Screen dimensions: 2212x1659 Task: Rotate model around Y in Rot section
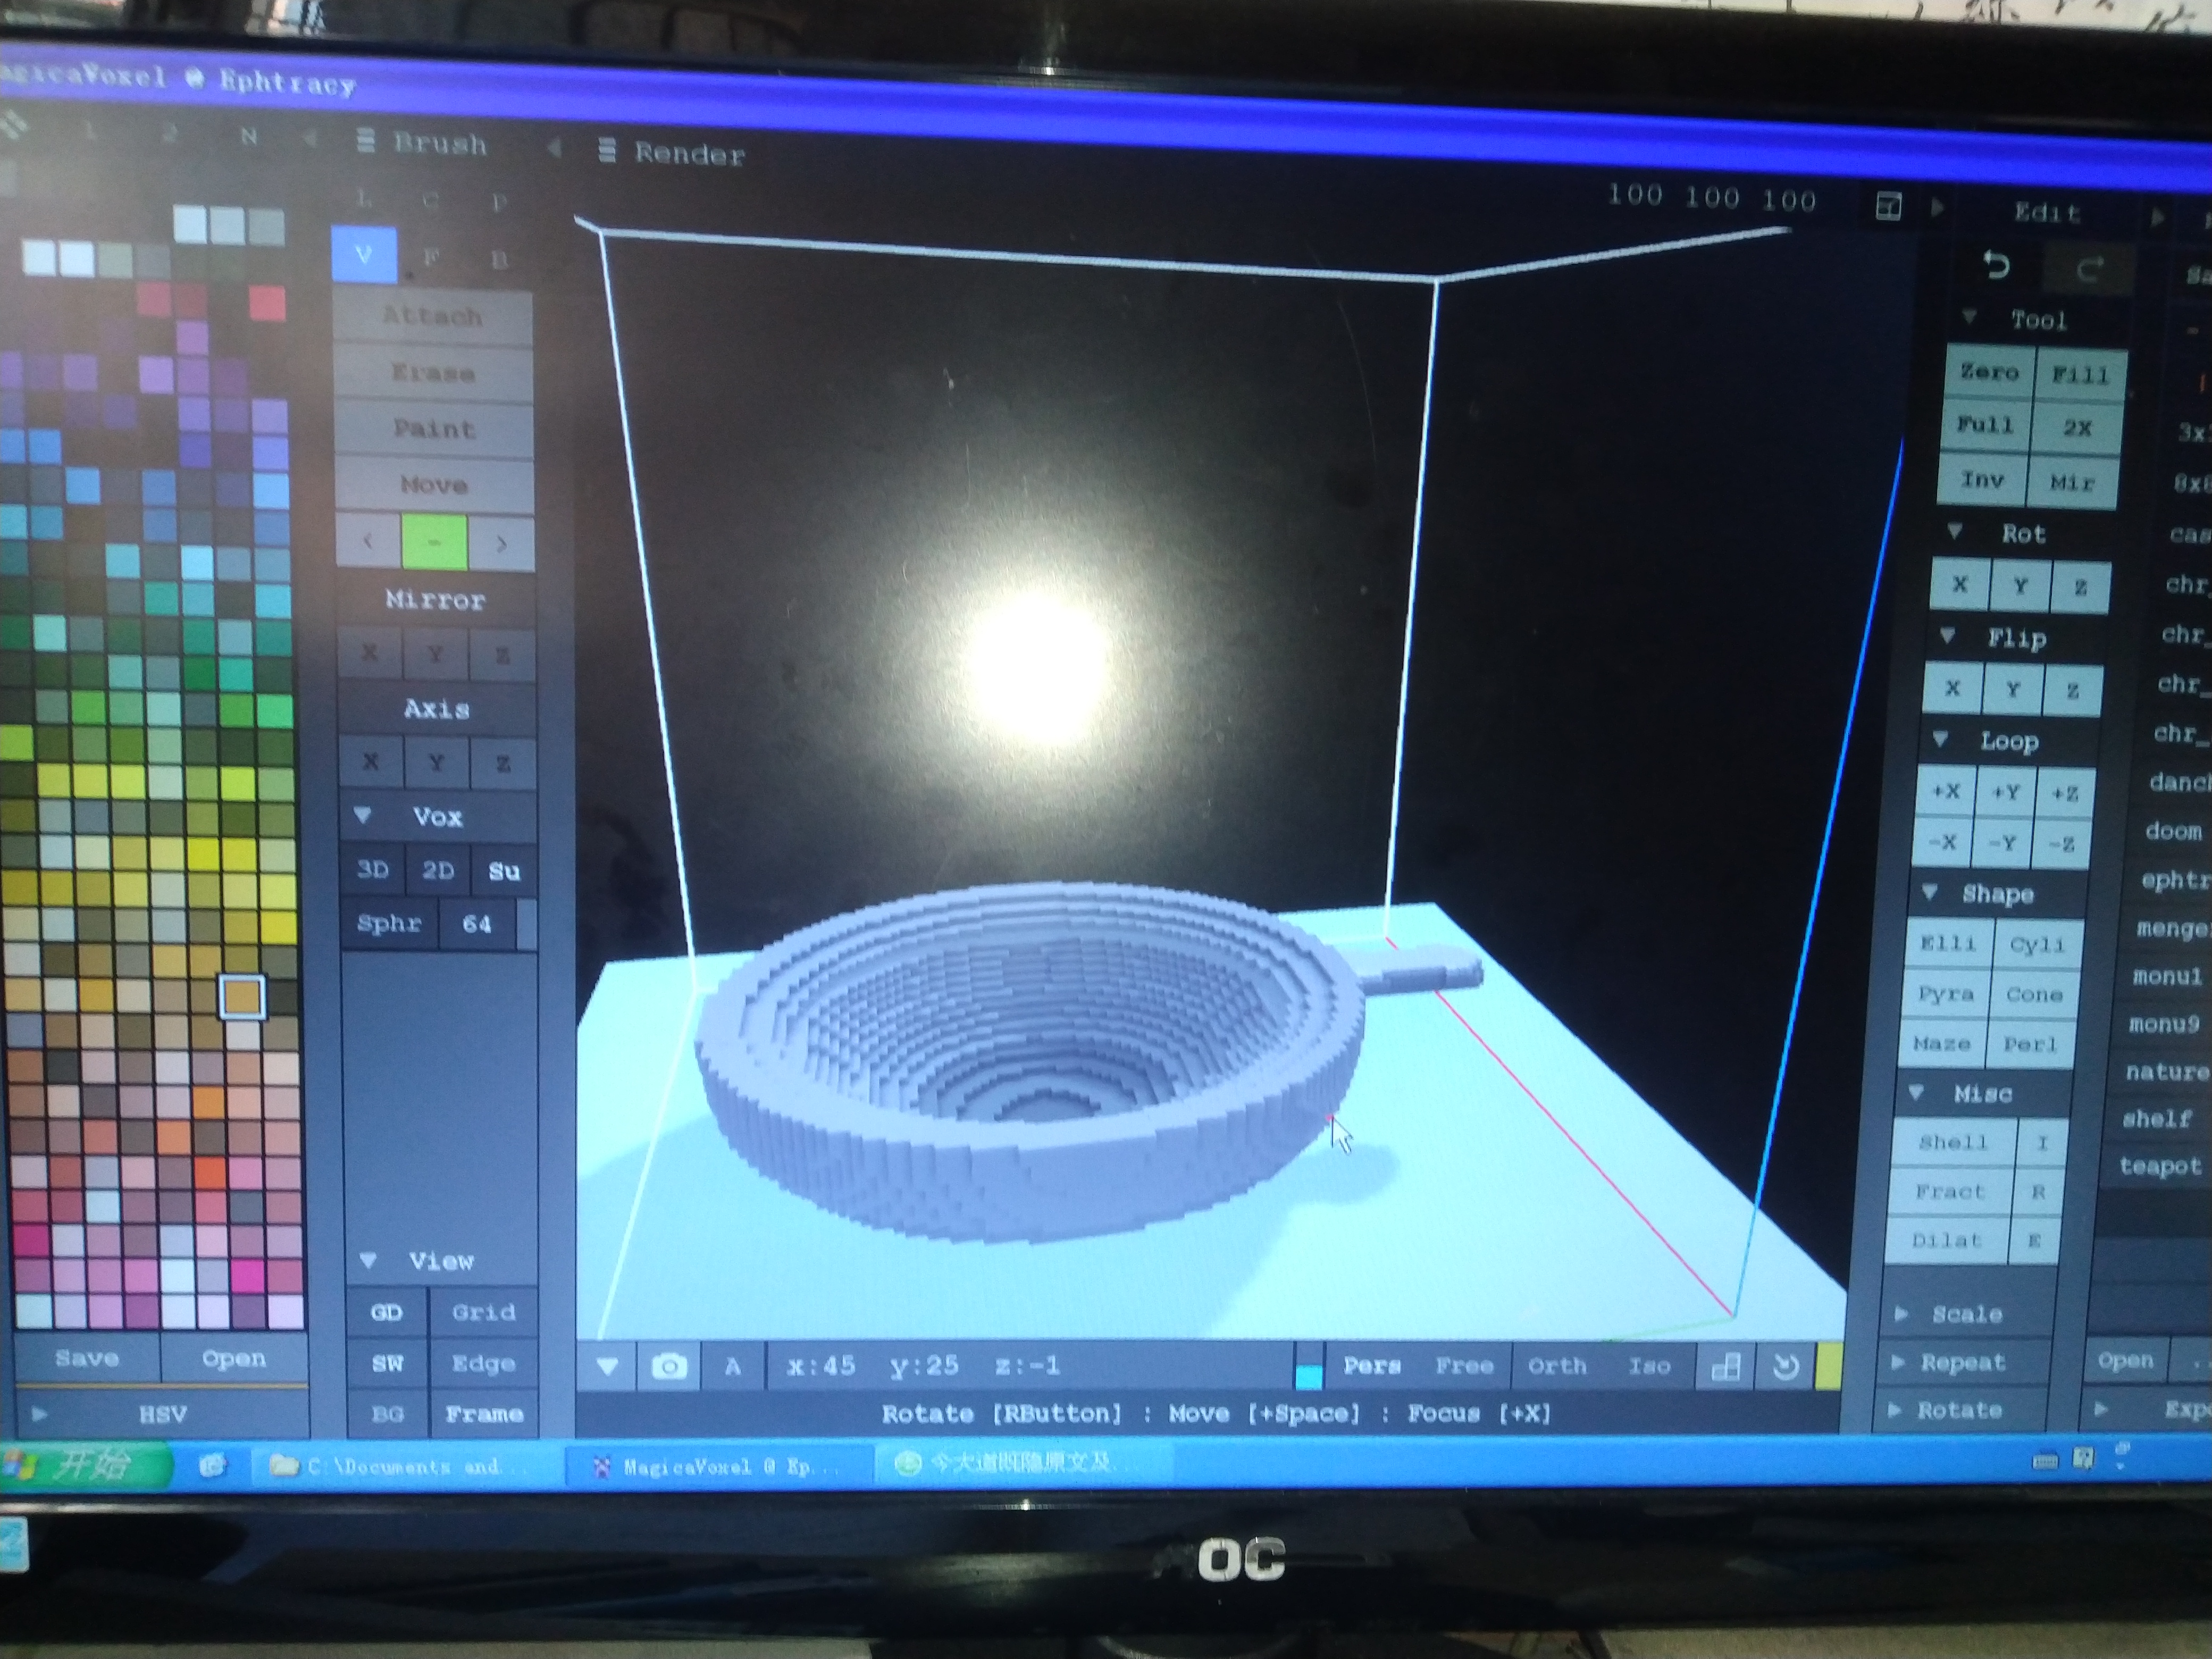2020,586
